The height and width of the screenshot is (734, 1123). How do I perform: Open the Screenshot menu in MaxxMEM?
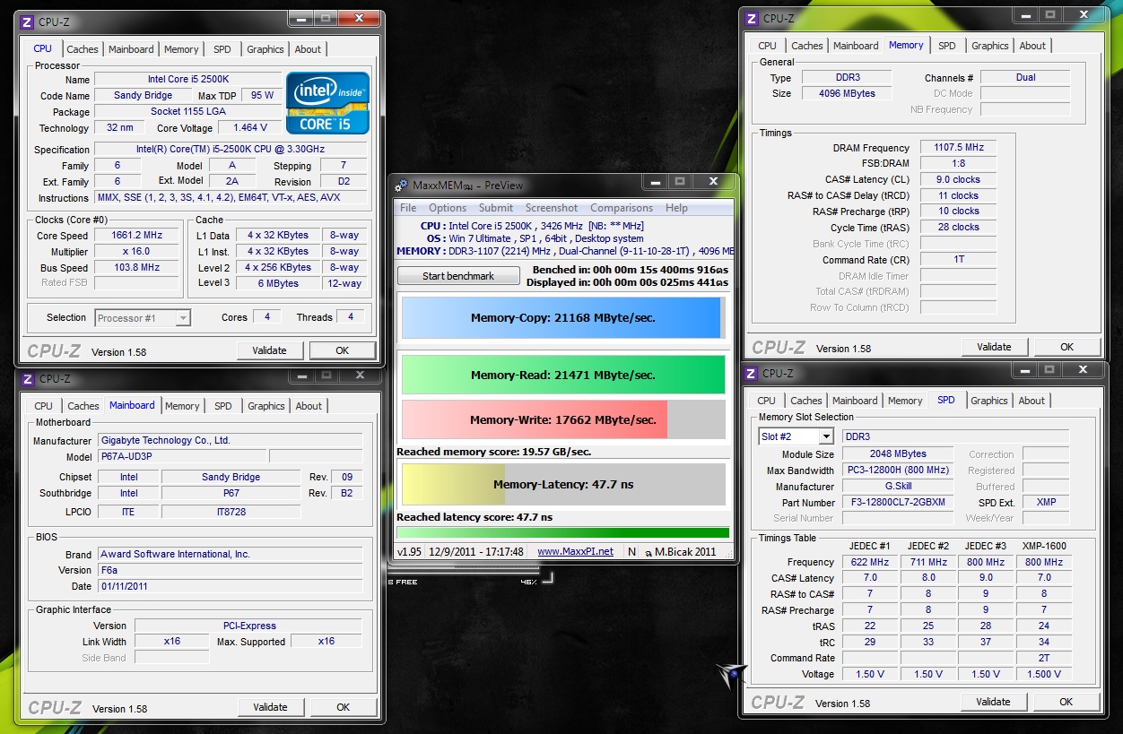click(552, 208)
